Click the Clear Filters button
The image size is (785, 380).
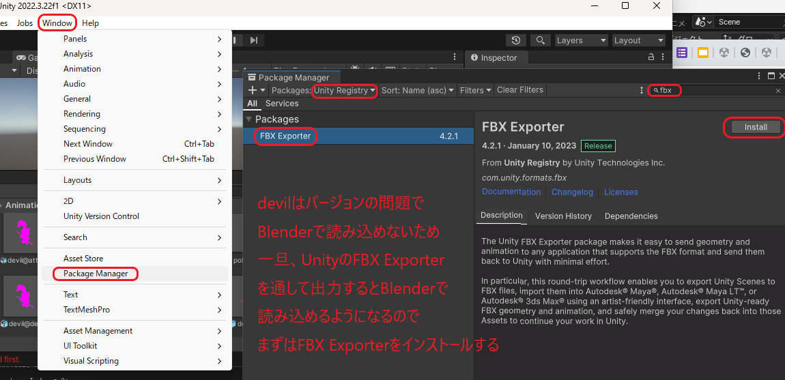point(519,90)
